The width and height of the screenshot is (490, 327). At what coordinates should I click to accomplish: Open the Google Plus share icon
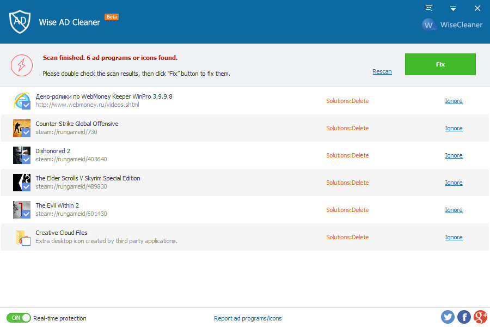pos(481,317)
